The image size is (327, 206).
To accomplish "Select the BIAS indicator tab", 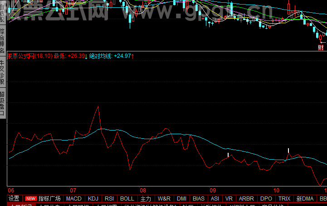I will 199,198.
